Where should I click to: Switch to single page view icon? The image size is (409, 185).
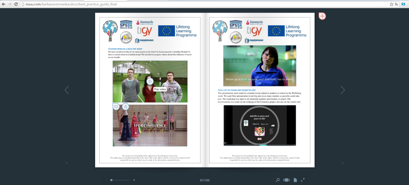[295, 180]
